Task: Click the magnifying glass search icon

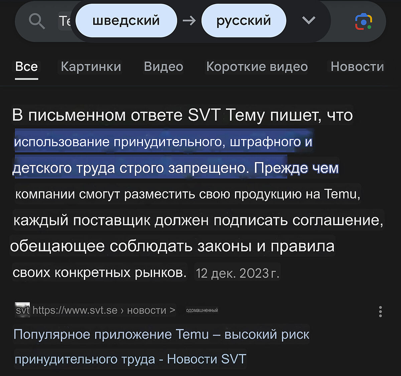Action: tap(37, 21)
